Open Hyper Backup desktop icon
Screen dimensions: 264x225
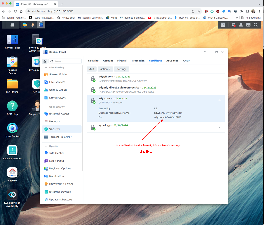(x=12, y=128)
